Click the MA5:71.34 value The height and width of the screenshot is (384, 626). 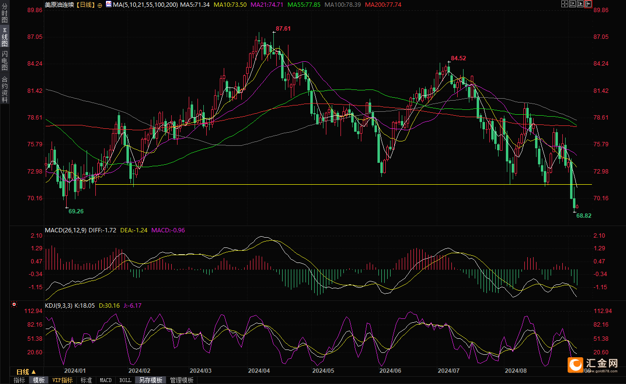point(195,4)
